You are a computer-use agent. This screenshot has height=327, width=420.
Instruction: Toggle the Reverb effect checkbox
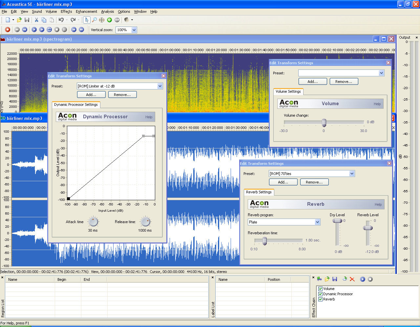(321, 299)
